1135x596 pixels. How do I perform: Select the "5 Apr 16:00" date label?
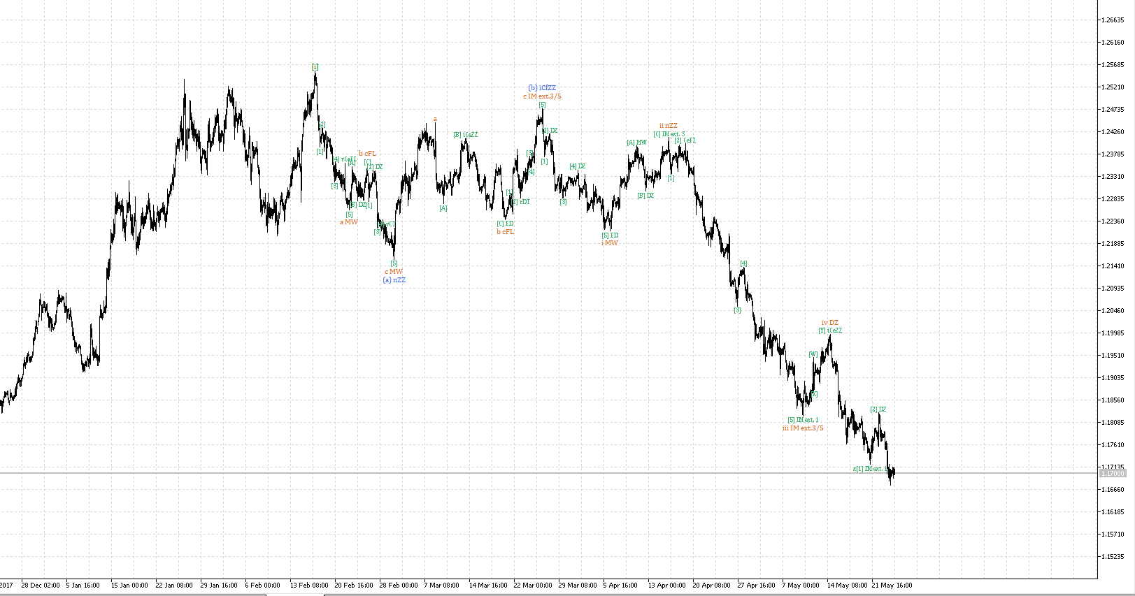coord(621,586)
